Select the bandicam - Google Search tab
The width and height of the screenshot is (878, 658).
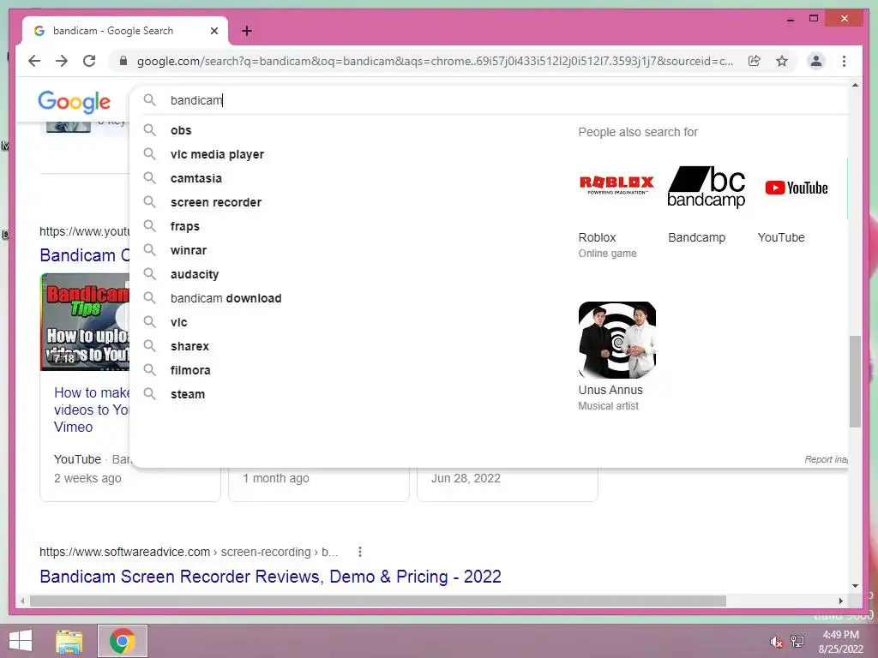125,31
